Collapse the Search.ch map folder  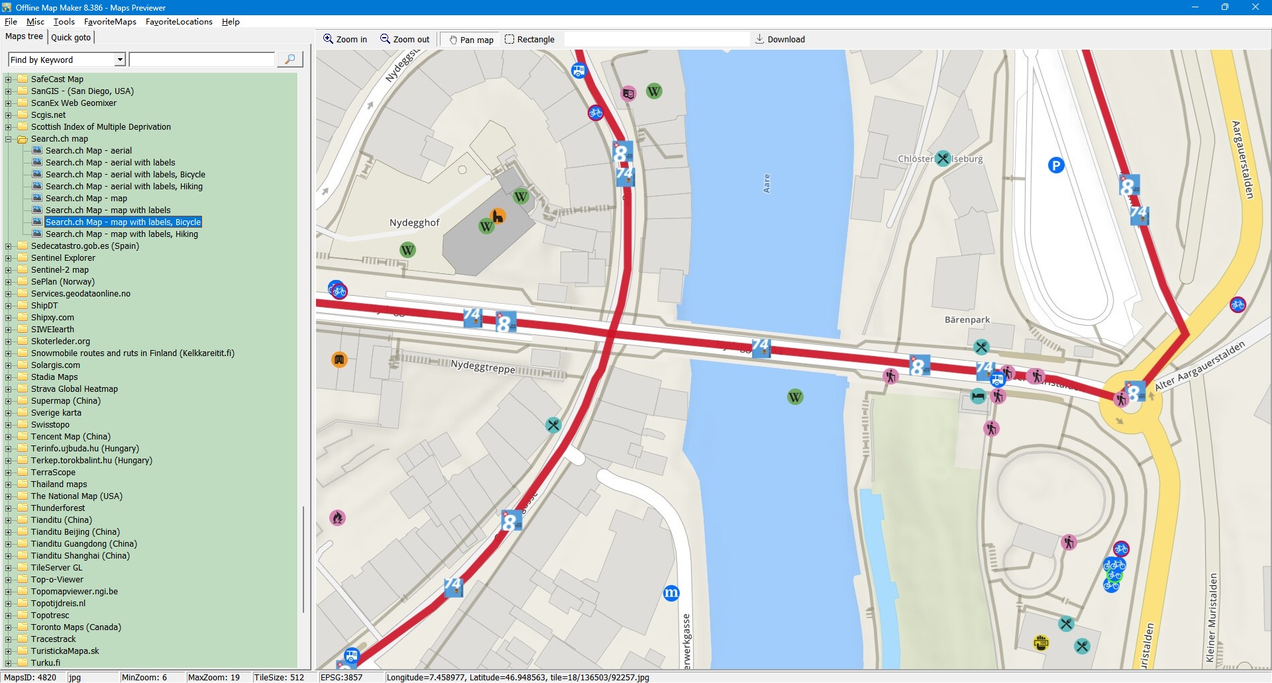[9, 139]
